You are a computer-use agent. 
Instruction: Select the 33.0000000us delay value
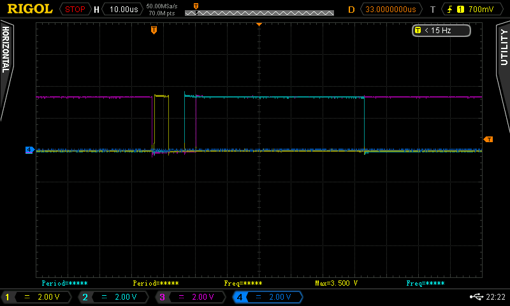(x=391, y=9)
